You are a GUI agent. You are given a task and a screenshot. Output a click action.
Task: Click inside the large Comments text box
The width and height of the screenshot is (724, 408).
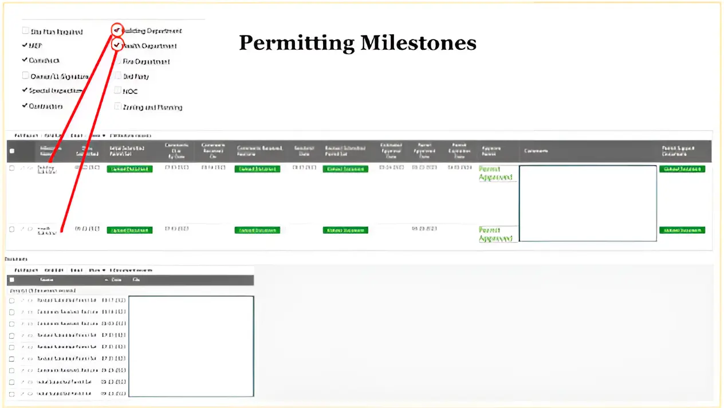[x=588, y=203]
